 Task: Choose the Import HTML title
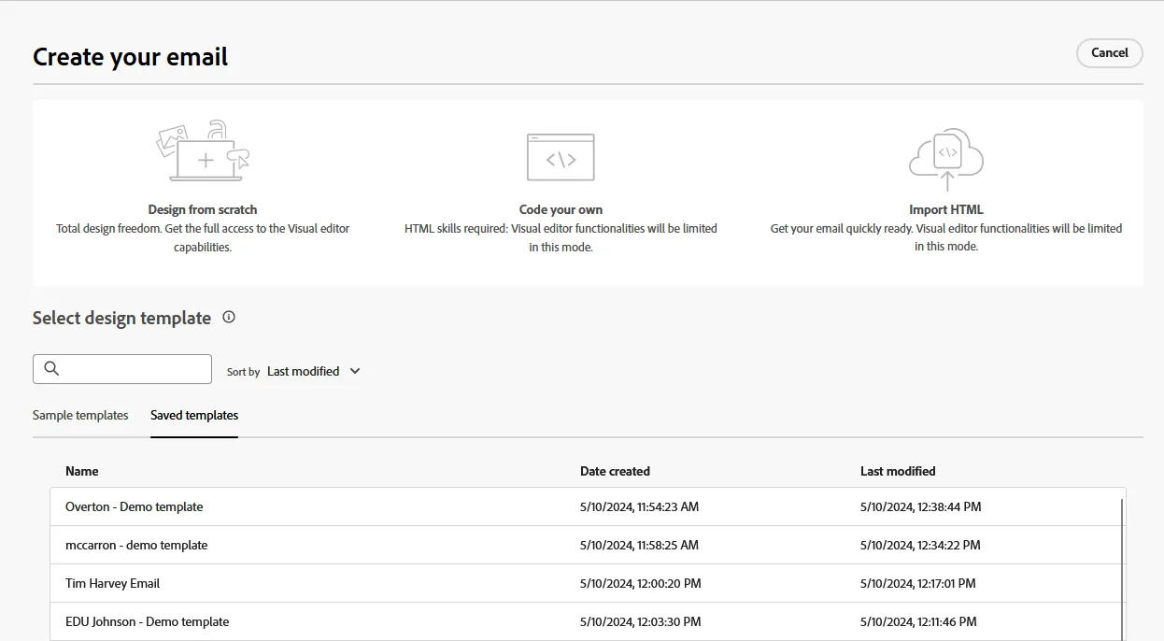point(946,209)
